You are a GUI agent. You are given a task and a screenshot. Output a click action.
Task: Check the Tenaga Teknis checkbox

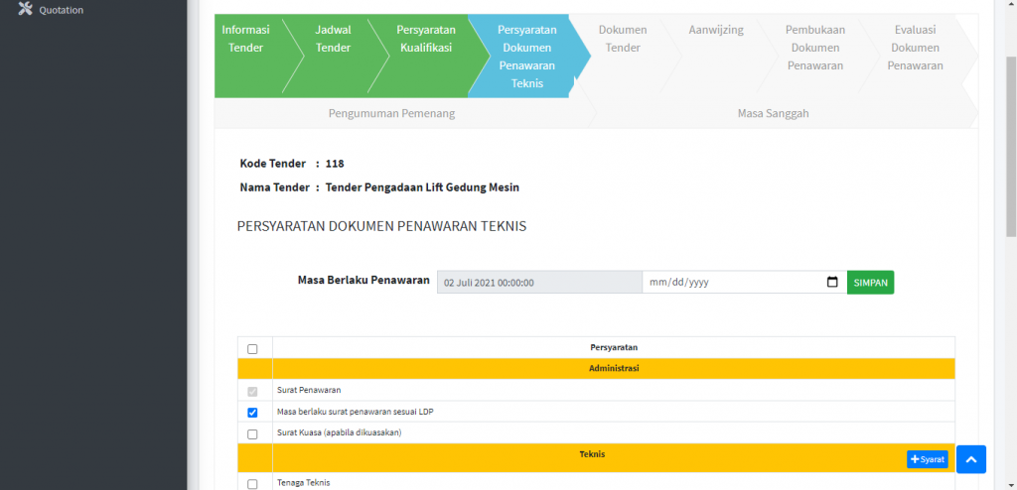coord(252,483)
